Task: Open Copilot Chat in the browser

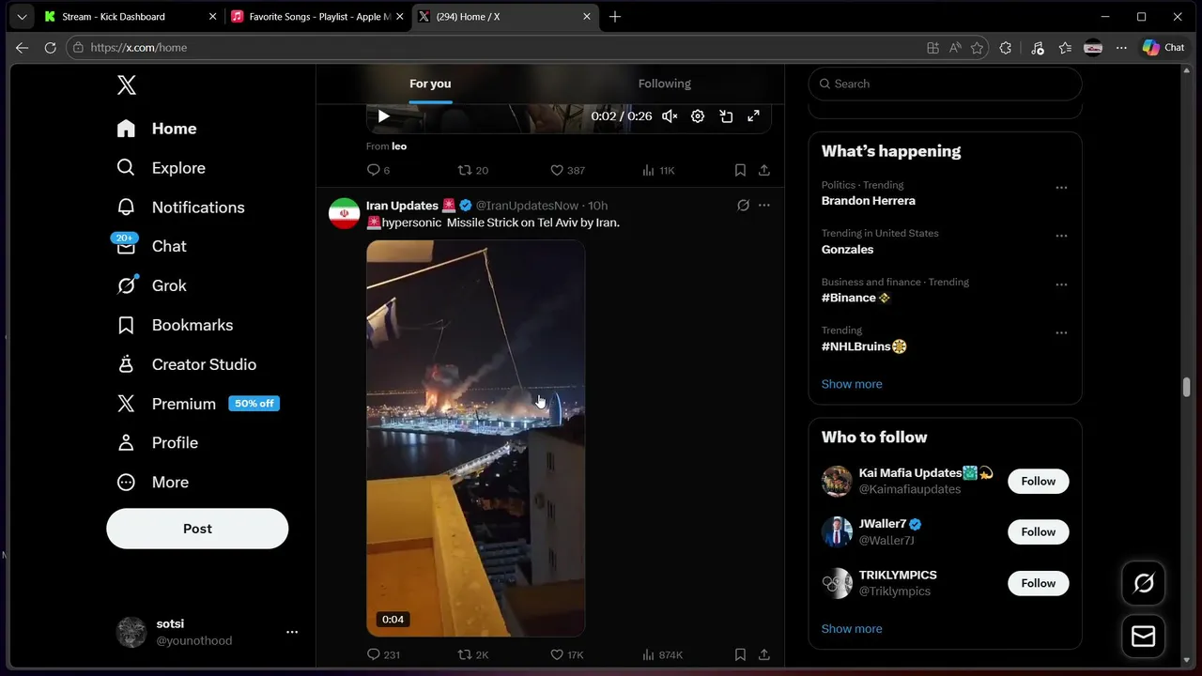Action: pos(1163,48)
